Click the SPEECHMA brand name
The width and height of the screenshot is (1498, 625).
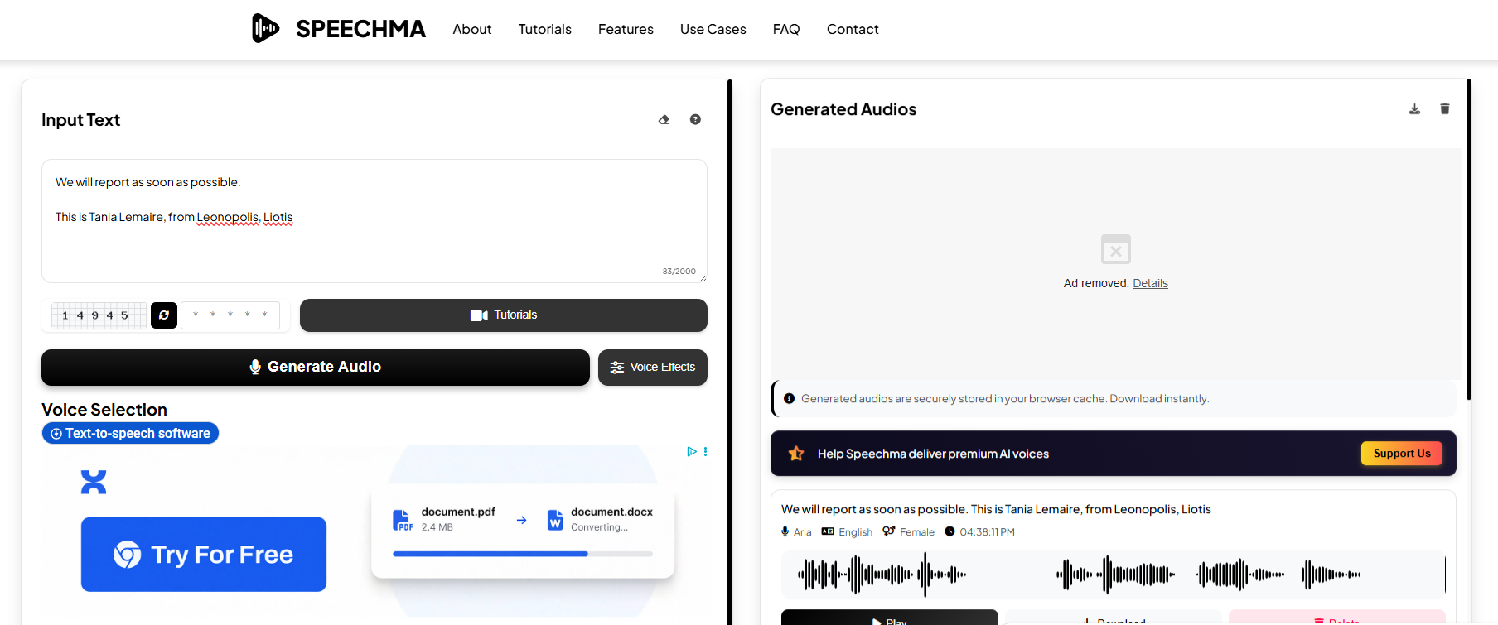(x=361, y=29)
